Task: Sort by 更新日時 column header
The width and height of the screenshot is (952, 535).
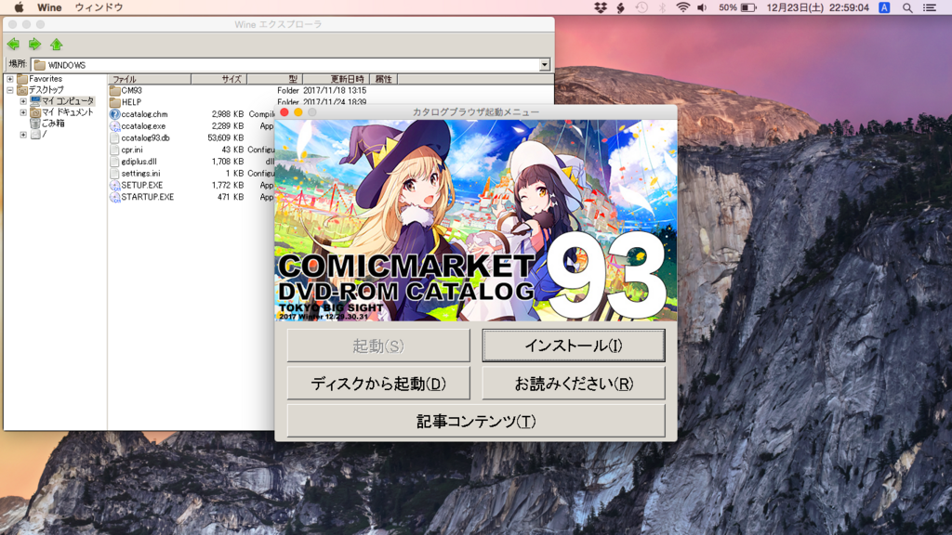Action: [336, 79]
